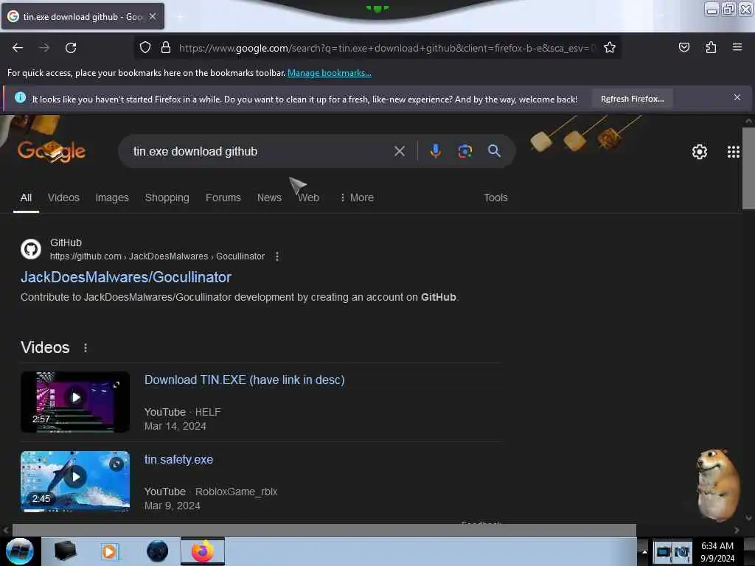The width and height of the screenshot is (755, 566).
Task: Click the Firefox taskbar icon
Action: pyautogui.click(x=202, y=551)
